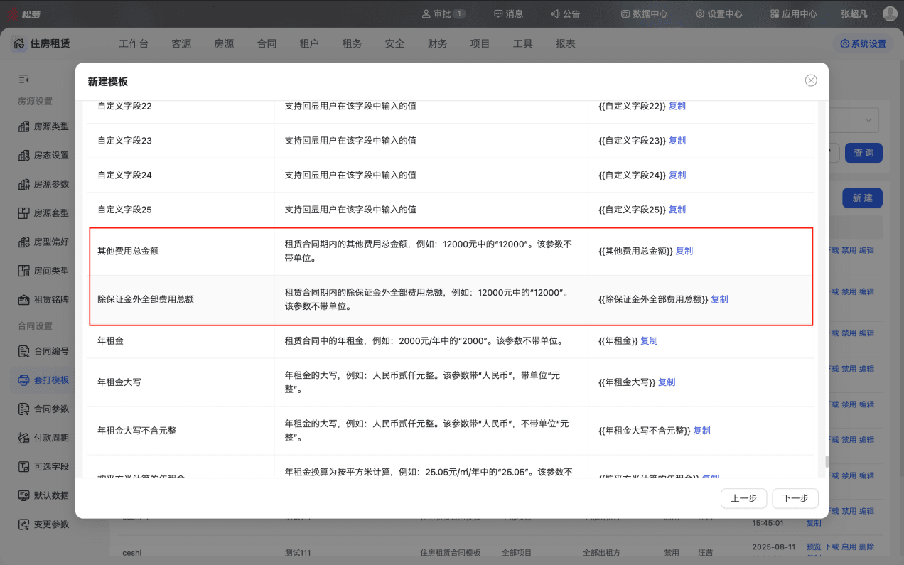Open 房间类型 sidebar icon
Viewport: 904px width, 565px height.
point(23,271)
